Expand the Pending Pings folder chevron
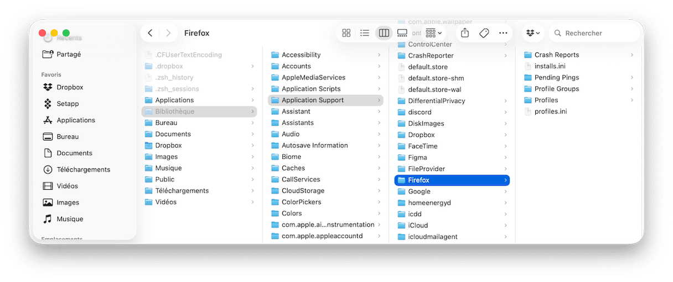673x282 pixels. tap(631, 78)
